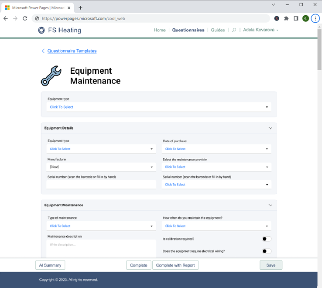Click the Save button
The width and height of the screenshot is (322, 288).
(x=271, y=265)
